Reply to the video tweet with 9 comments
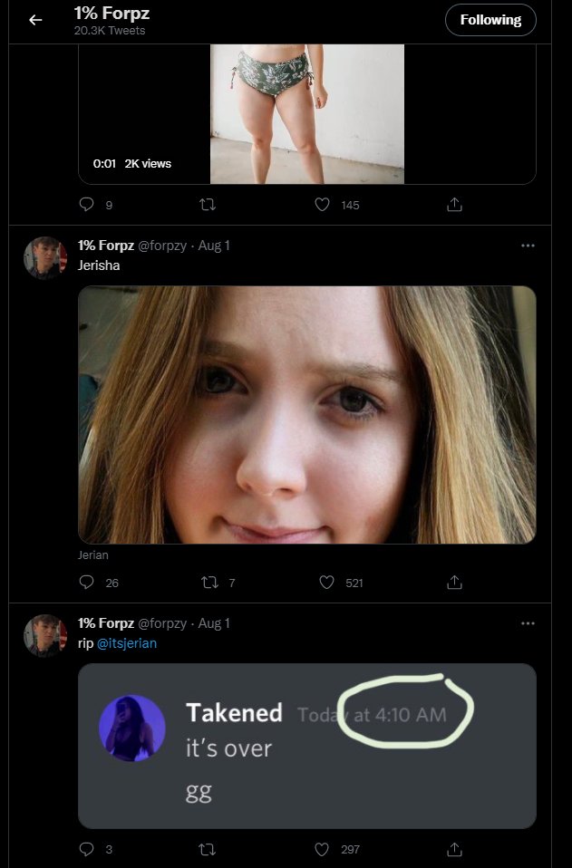This screenshot has width=572, height=868. (x=87, y=206)
